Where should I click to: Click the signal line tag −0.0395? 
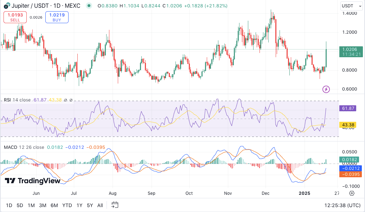pos(351,174)
